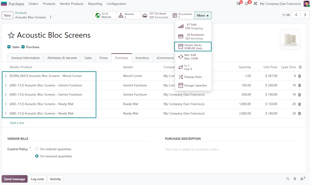
Task: Click Activity button
Action: pyautogui.click(x=55, y=179)
